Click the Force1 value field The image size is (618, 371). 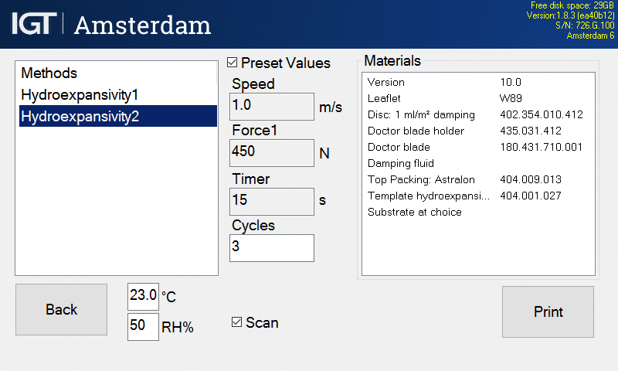coord(272,153)
